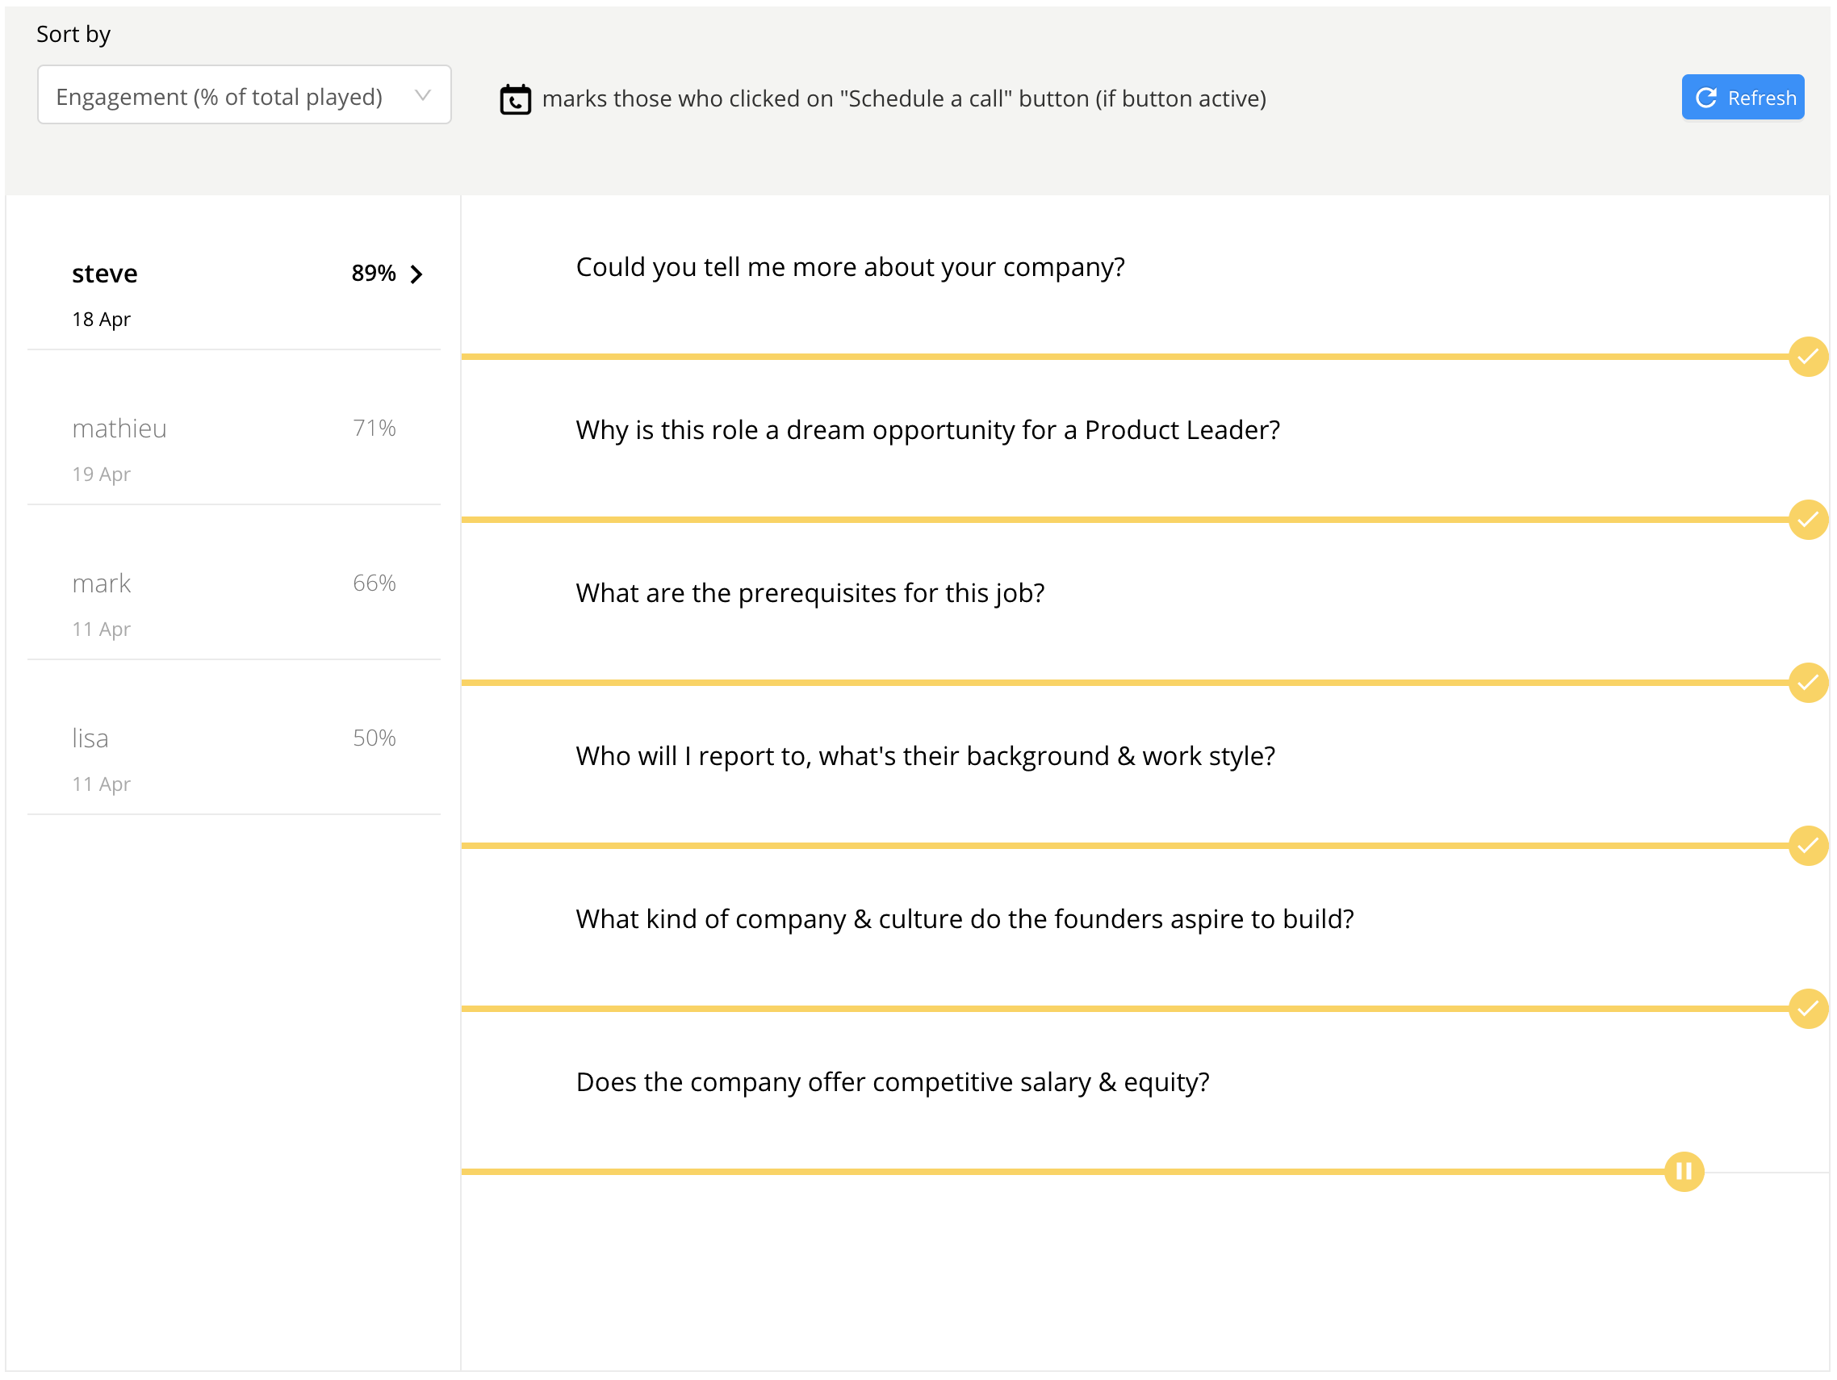Click question about competitive salary & equity

tap(893, 1083)
